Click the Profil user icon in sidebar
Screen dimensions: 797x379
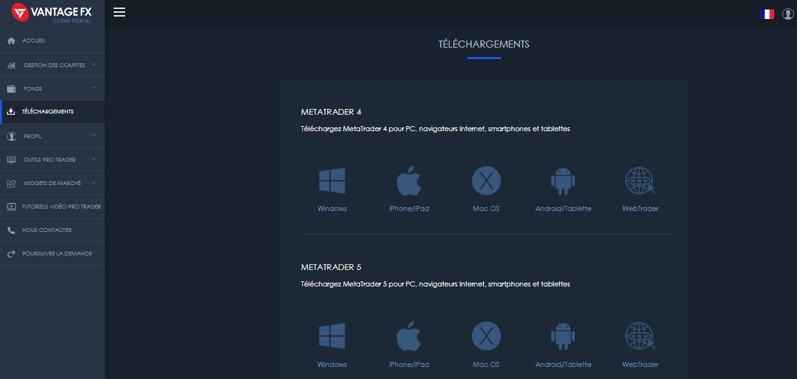pos(11,136)
